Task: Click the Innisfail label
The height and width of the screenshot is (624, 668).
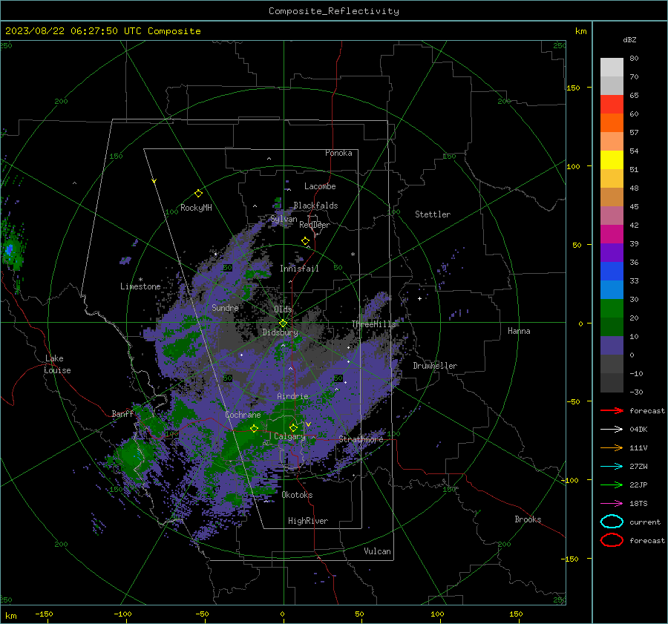Action: [x=299, y=269]
